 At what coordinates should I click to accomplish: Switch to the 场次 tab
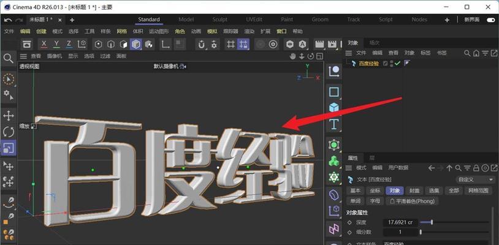(374, 43)
